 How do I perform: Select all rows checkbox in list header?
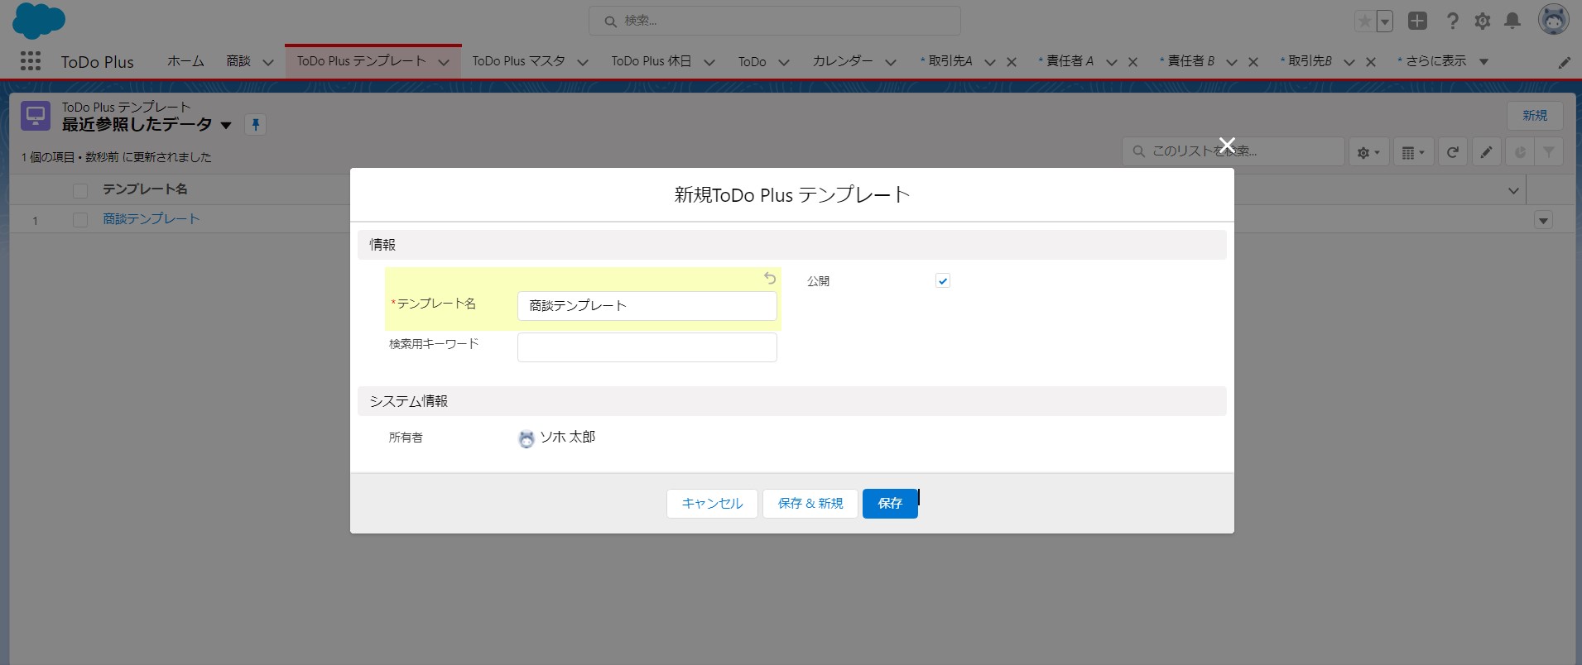coord(80,191)
